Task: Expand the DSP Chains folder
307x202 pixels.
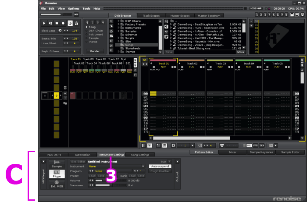Action: coord(118,21)
